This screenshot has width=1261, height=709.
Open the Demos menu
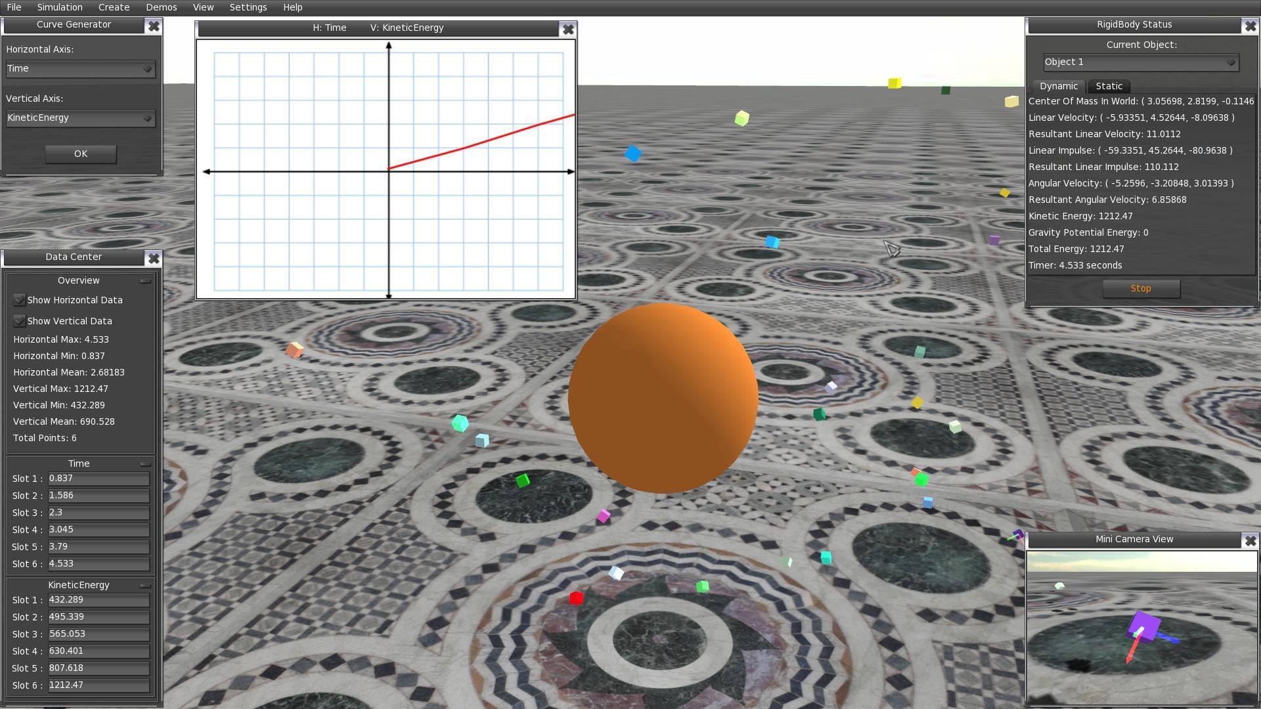click(161, 7)
